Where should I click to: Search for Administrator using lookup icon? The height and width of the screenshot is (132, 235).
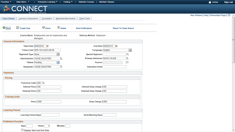pyautogui.click(x=61, y=59)
